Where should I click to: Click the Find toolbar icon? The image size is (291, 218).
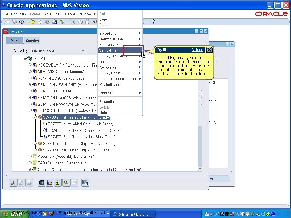click(14, 22)
